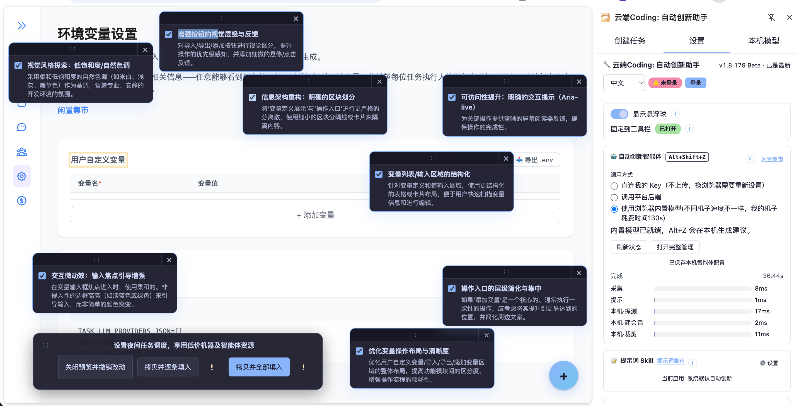Click the blue 登录 button
Image resolution: width=799 pixels, height=406 pixels.
point(695,83)
